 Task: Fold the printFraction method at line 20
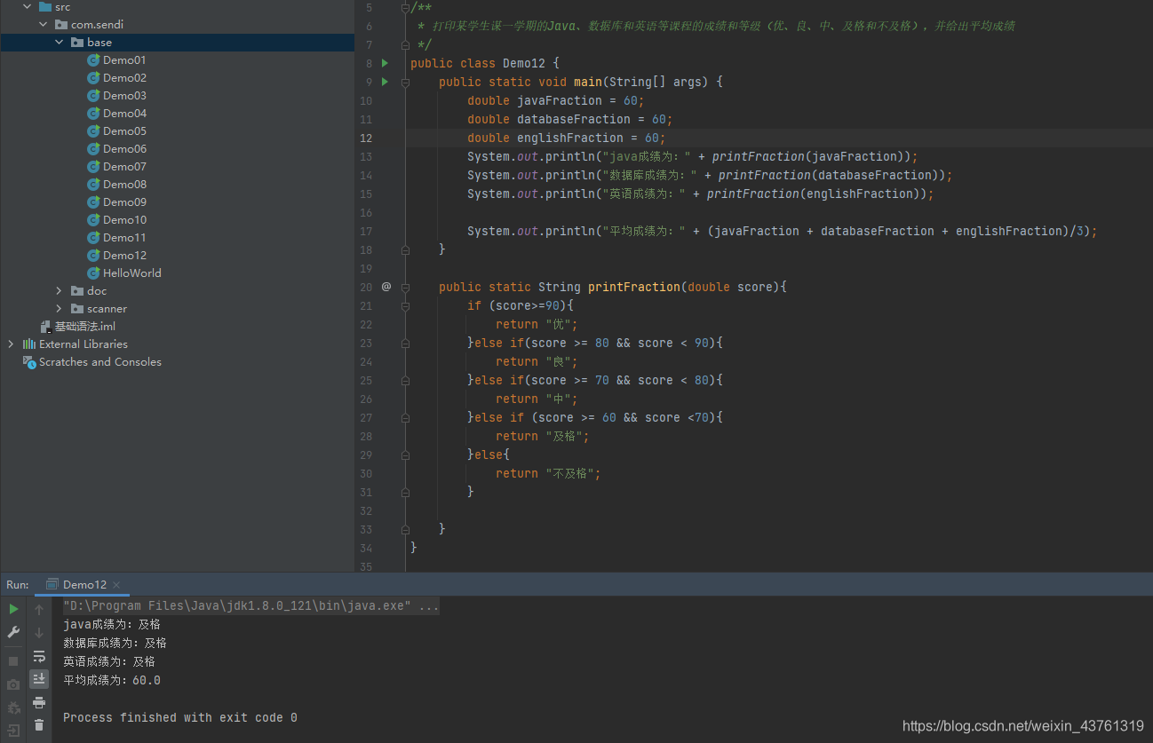point(405,287)
